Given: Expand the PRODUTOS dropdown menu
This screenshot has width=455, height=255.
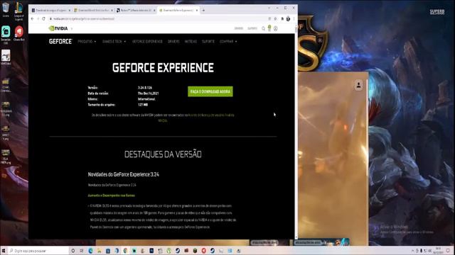Looking at the screenshot, I should point(87,42).
